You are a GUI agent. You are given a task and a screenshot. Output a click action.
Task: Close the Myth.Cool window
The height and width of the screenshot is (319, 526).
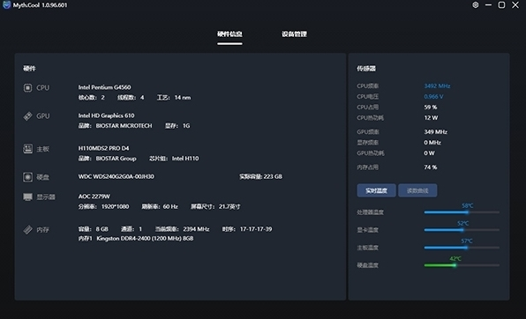[515, 5]
